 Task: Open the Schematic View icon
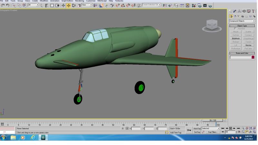(187, 5)
